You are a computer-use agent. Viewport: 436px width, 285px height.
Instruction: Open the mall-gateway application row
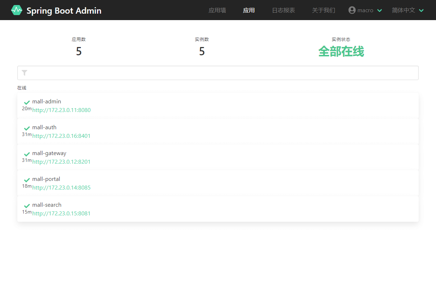pyautogui.click(x=218, y=157)
